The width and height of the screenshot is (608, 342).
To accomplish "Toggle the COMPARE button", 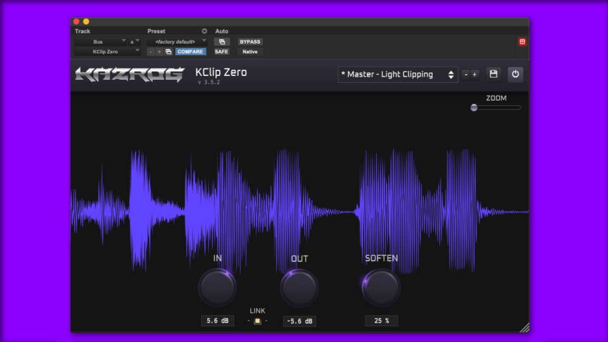I will coord(190,51).
